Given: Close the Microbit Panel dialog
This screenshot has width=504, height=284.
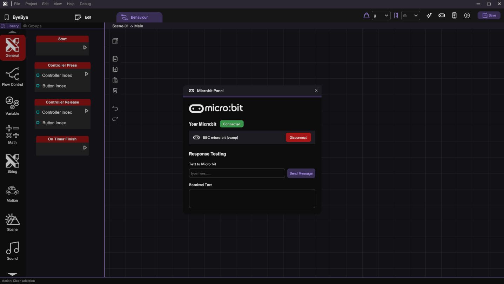Looking at the screenshot, I should click(x=316, y=91).
